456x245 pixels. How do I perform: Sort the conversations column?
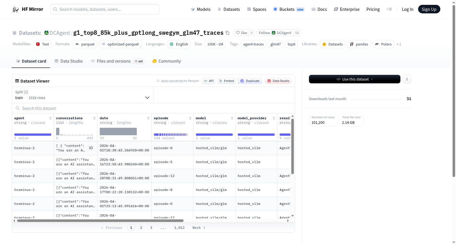94,118
